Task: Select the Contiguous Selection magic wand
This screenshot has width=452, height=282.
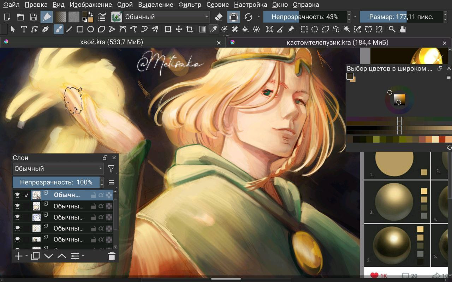Action: pyautogui.click(x=347, y=29)
